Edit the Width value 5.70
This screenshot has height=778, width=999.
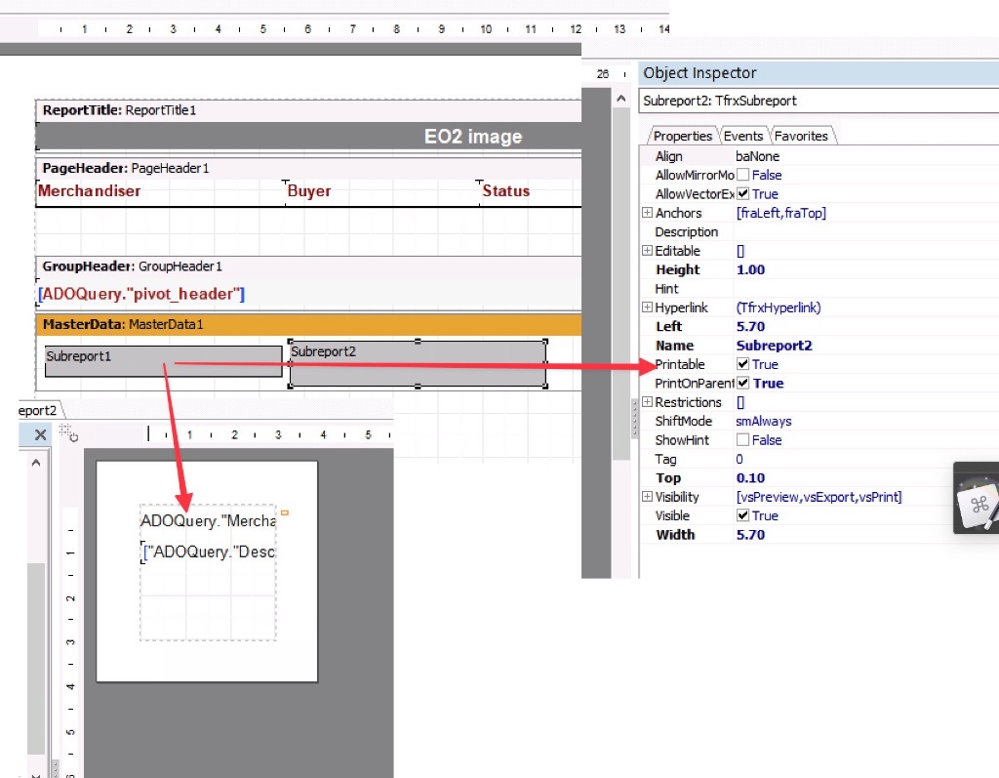tap(750, 534)
